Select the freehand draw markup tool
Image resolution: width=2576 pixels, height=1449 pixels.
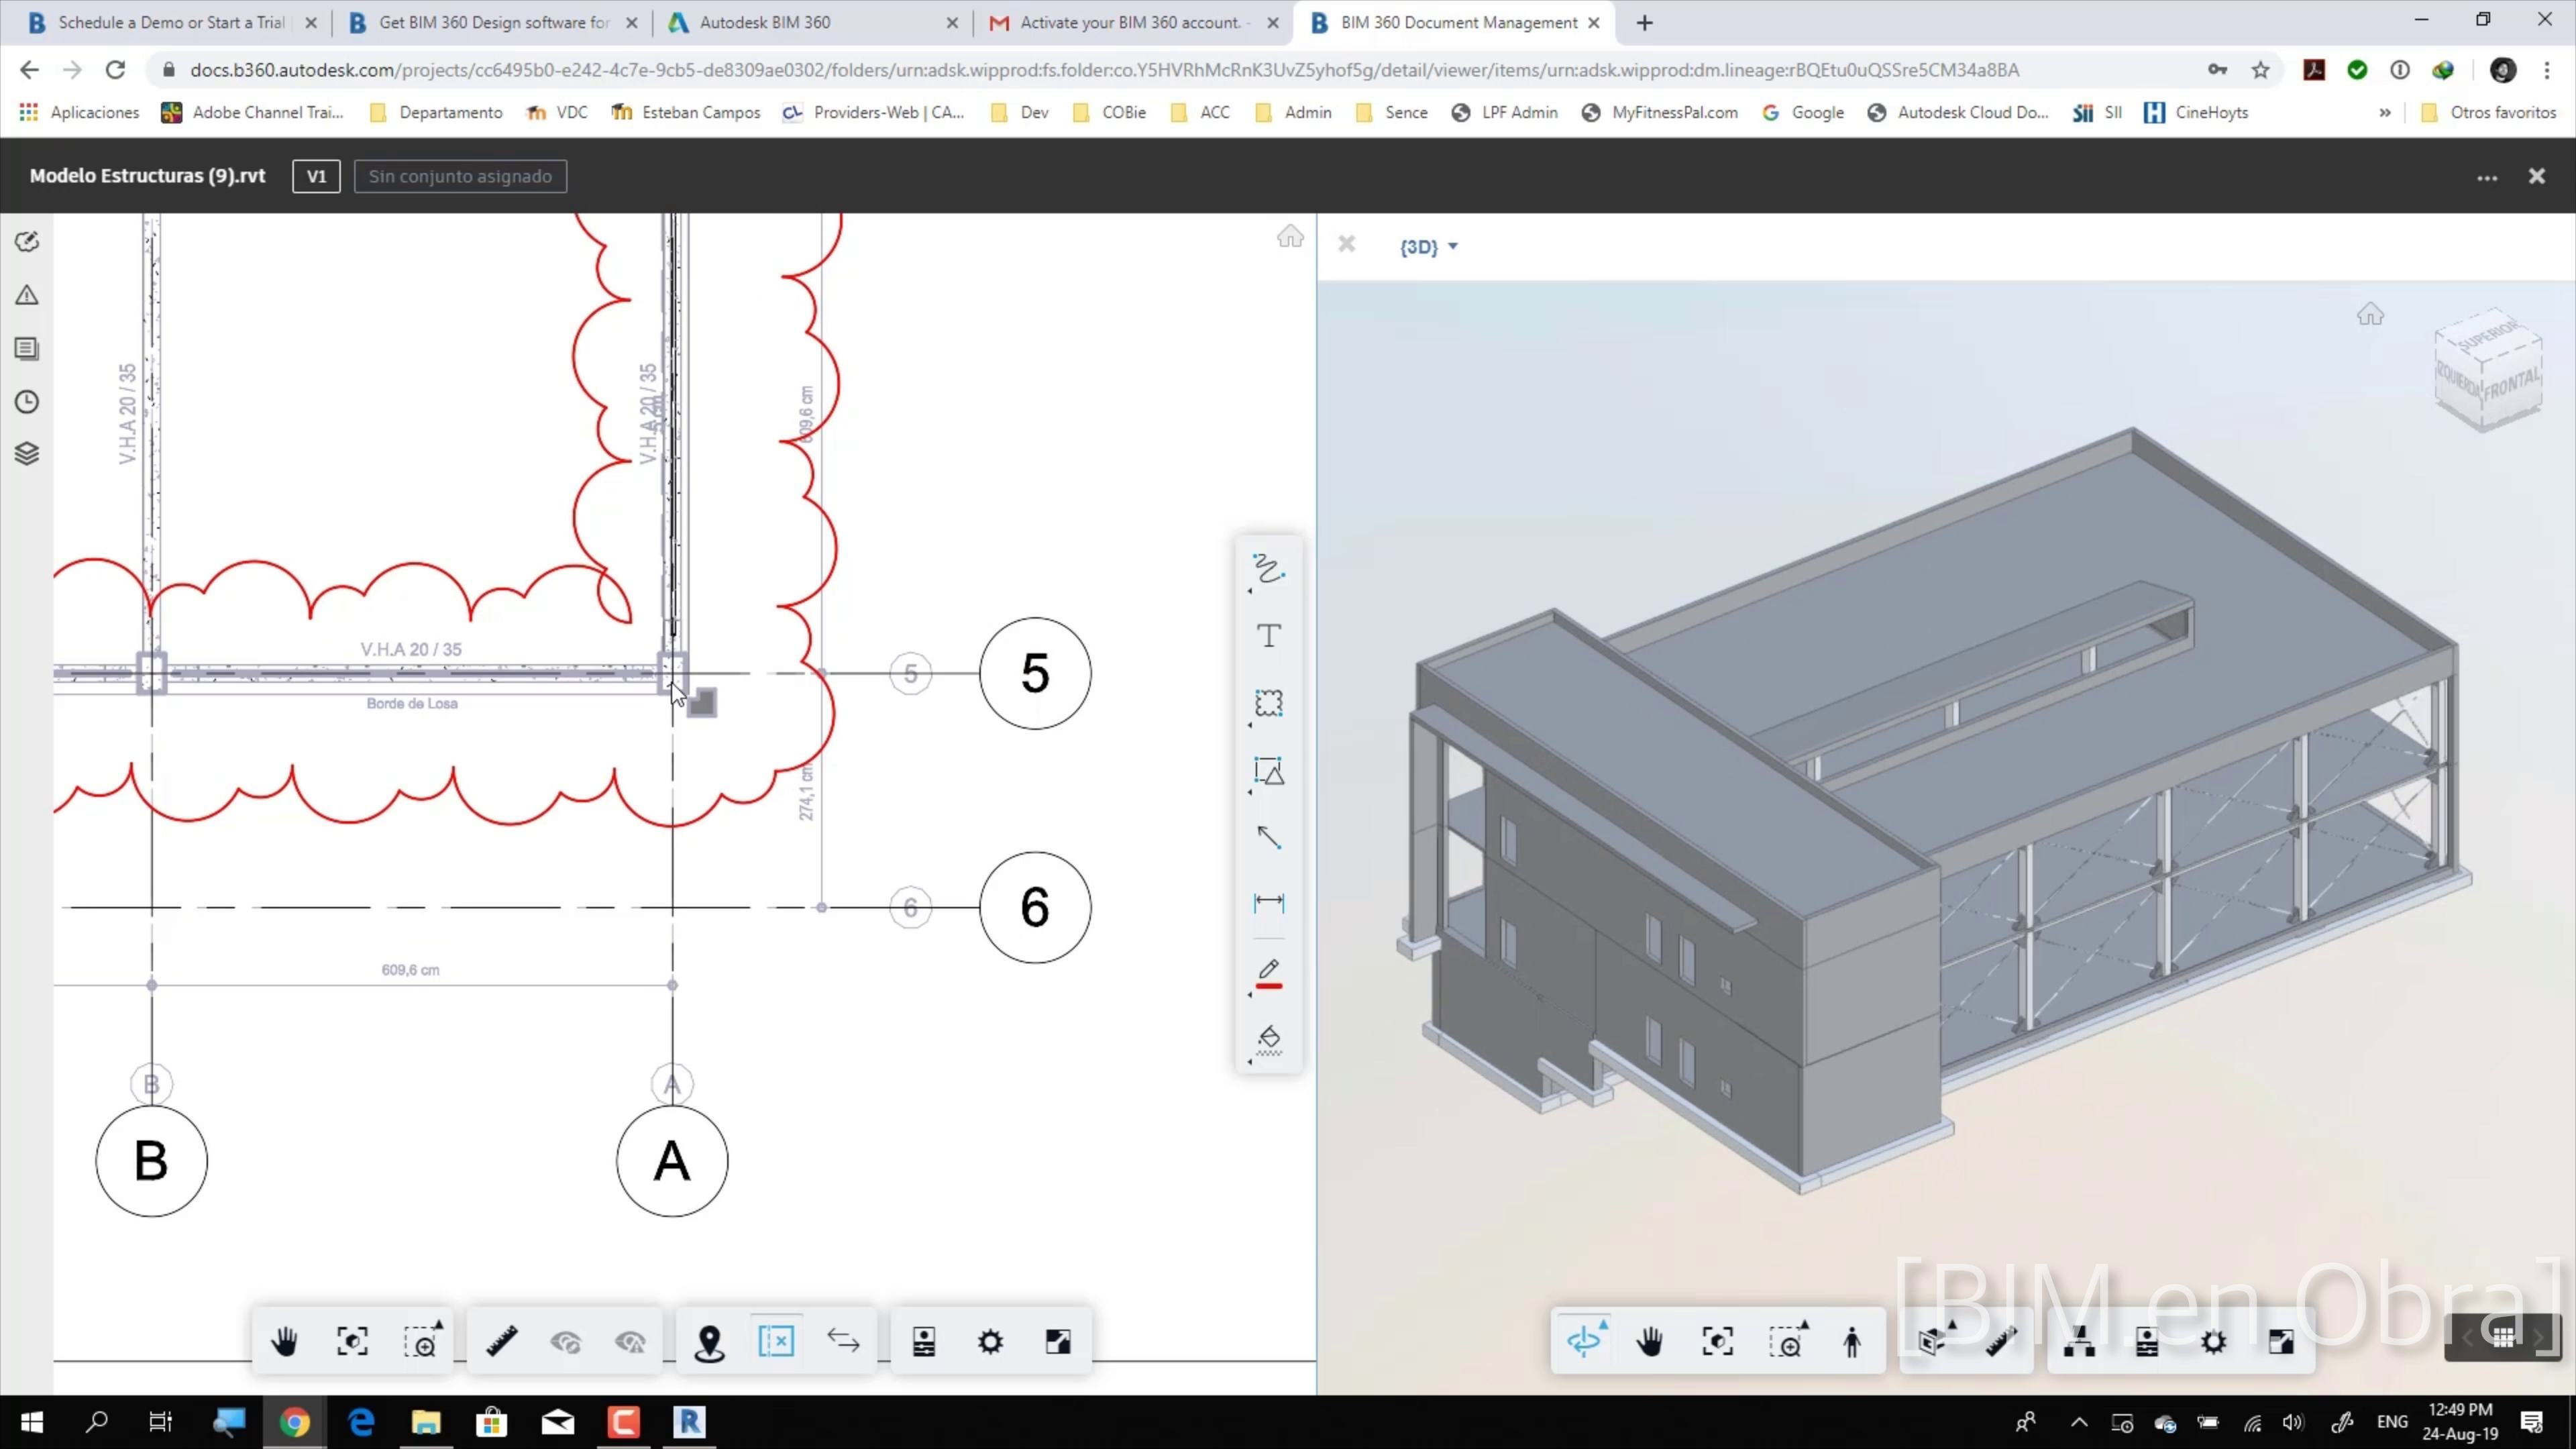1268,570
